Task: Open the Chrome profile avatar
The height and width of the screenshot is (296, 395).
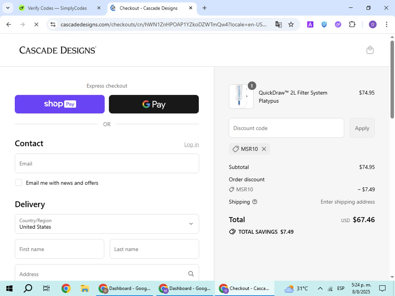Action: (372, 24)
